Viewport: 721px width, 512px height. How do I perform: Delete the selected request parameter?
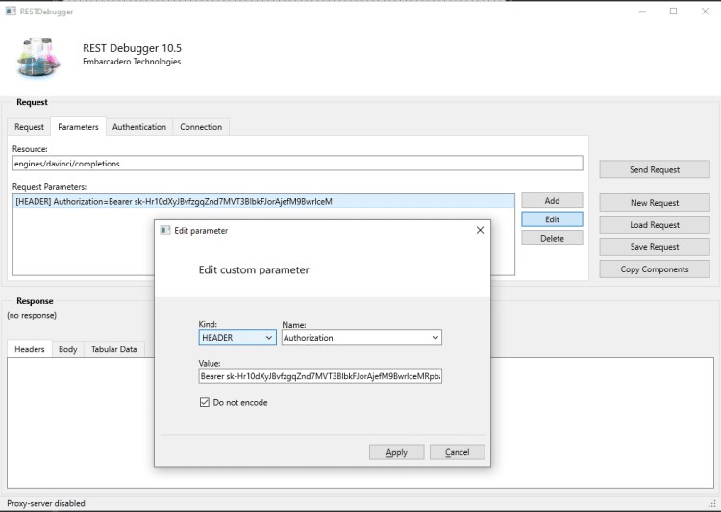tap(552, 238)
